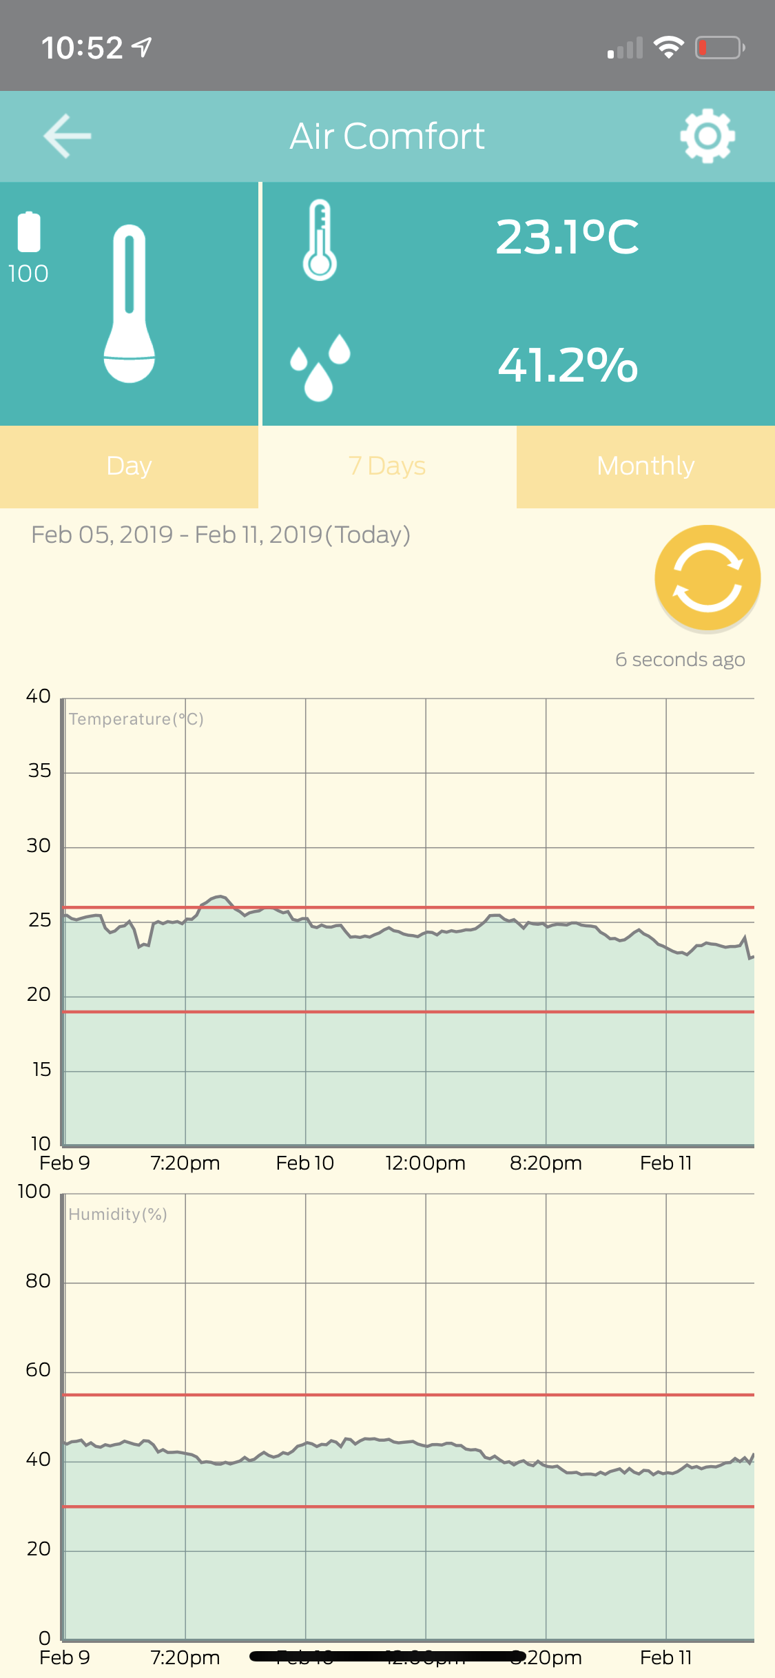The height and width of the screenshot is (1678, 775).
Task: Tap the 41.2% humidity reading
Action: [568, 364]
